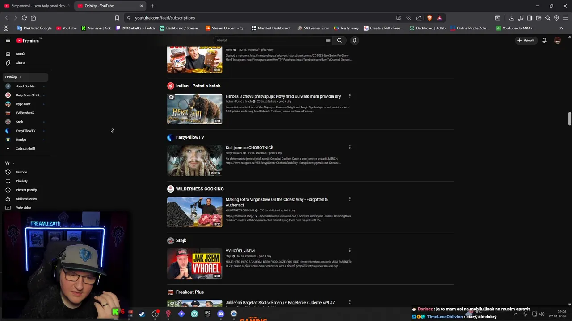
Task: Open the Brave Rewards triangle icon
Action: click(x=439, y=18)
